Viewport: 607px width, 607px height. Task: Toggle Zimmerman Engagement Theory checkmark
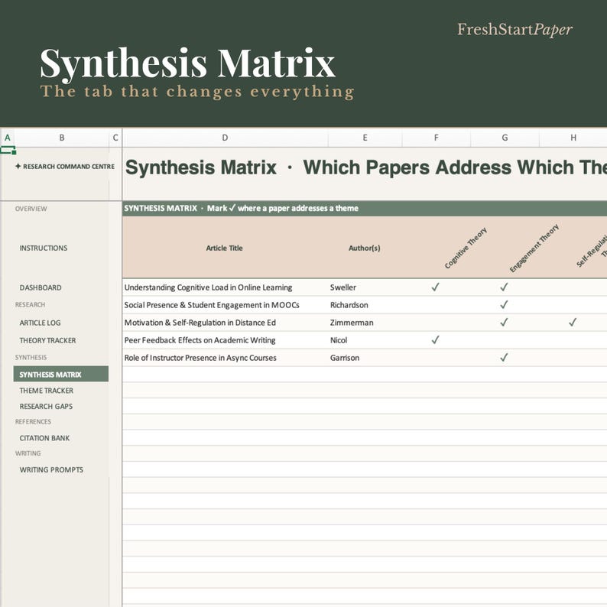(504, 322)
